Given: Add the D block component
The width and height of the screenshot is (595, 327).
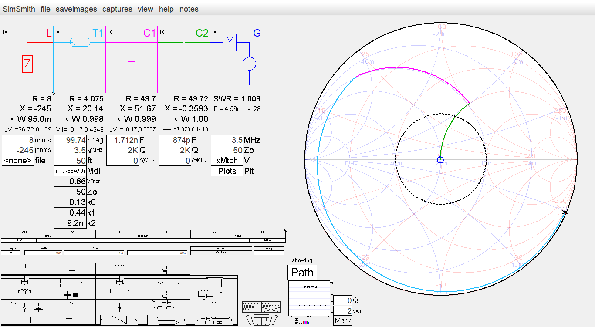Looking at the screenshot, I should click(x=24, y=319).
